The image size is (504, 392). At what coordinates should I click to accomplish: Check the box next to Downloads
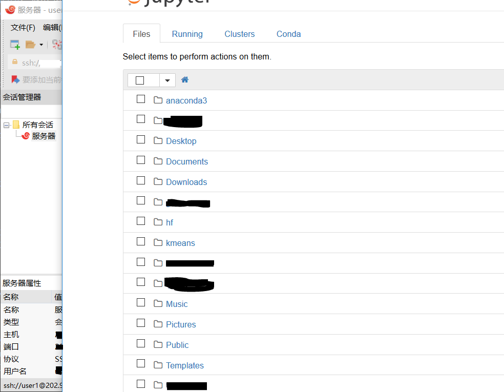[141, 181]
